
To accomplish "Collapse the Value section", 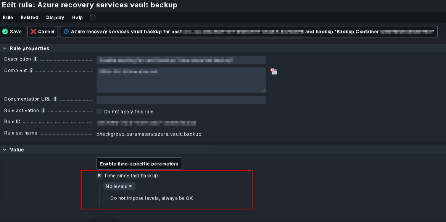I will 5,150.
